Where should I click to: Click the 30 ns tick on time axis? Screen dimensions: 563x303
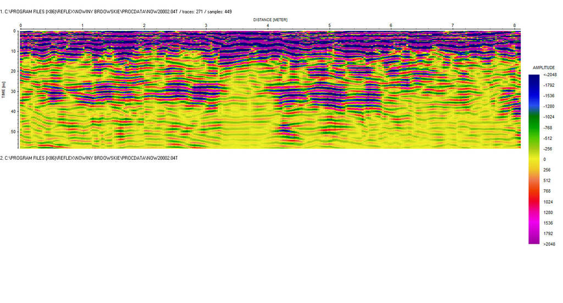[x=12, y=91]
